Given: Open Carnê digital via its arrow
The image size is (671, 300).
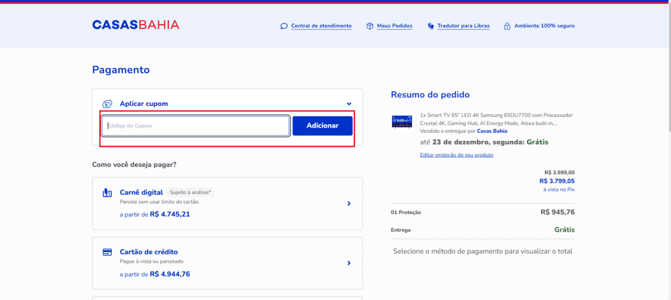Looking at the screenshot, I should tap(349, 204).
